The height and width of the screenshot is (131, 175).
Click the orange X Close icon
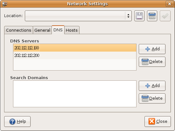click(x=152, y=121)
